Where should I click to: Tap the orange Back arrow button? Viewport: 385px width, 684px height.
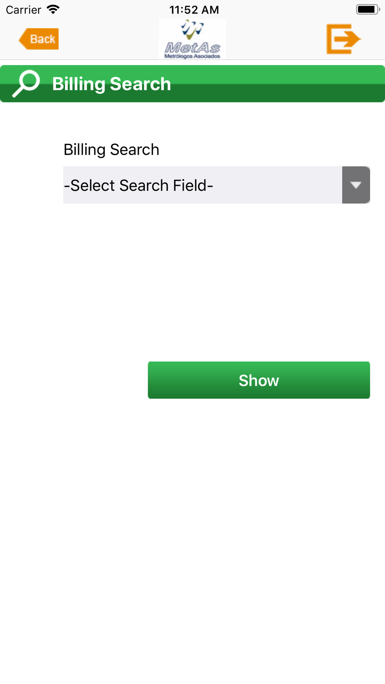click(38, 39)
